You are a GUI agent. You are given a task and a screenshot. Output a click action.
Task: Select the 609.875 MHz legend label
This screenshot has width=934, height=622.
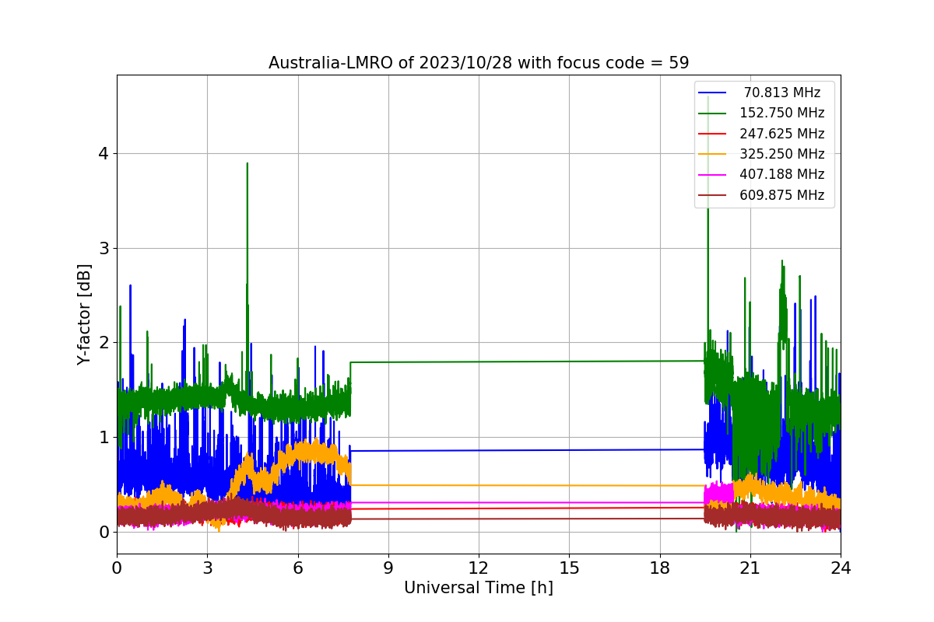click(782, 195)
